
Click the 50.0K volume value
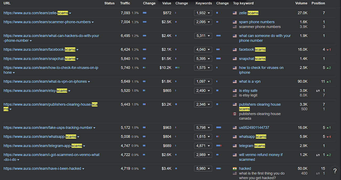pos(302,168)
